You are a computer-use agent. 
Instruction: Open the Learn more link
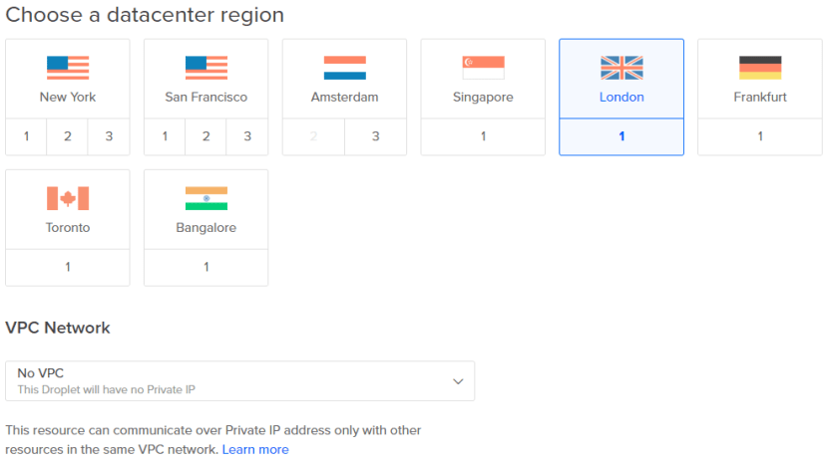(x=255, y=450)
